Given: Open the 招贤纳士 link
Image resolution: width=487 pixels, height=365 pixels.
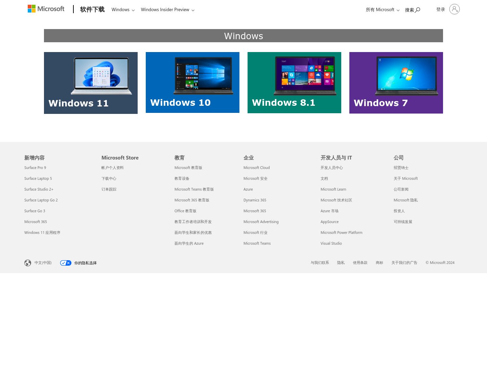Looking at the screenshot, I should tap(401, 168).
